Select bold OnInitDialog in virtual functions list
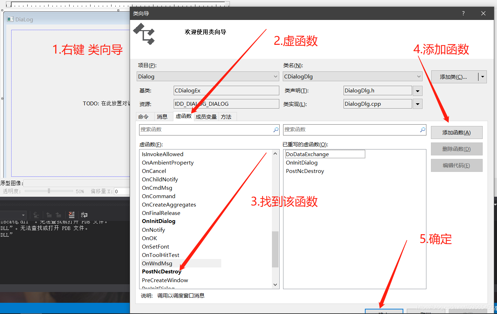Viewport: 497px width, 314px height. 159,221
